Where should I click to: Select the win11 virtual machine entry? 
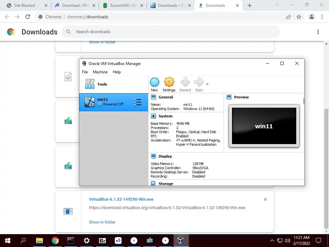click(x=113, y=102)
